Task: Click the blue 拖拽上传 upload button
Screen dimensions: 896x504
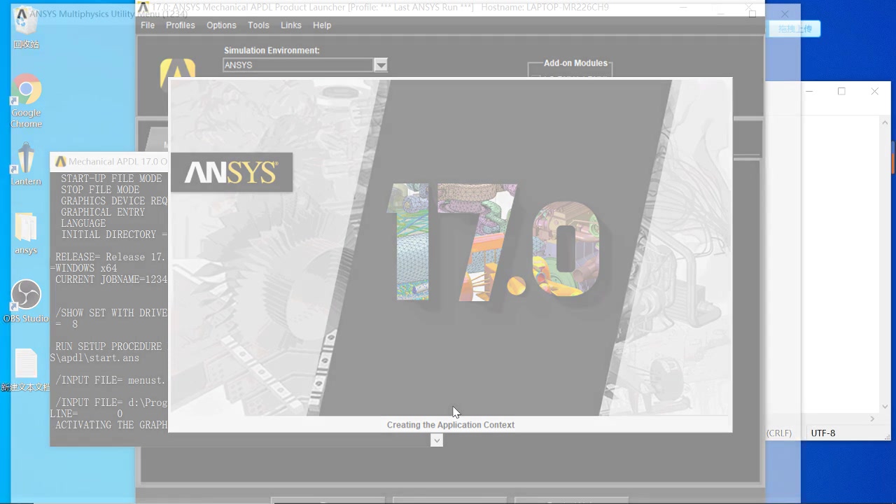Action: coord(794,29)
